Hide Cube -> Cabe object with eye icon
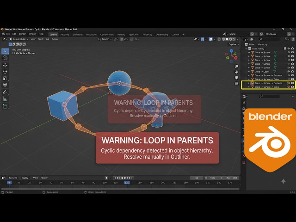 click(289, 72)
